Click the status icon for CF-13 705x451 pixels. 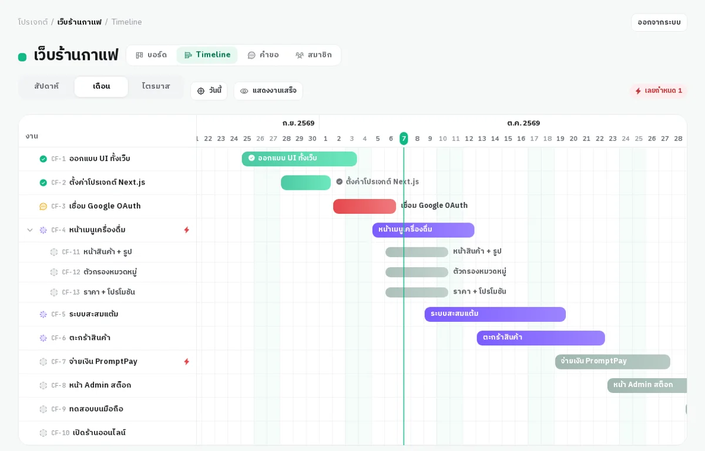coord(54,292)
